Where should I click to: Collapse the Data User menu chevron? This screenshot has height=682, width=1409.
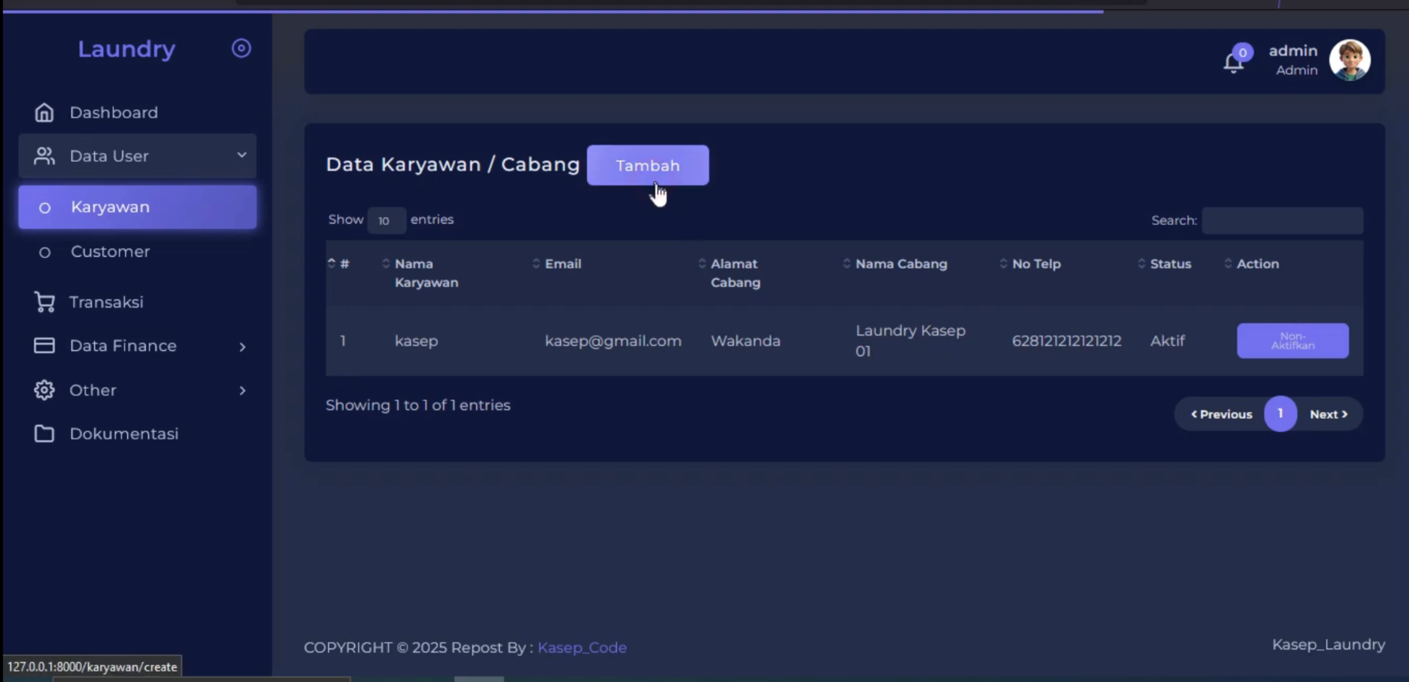(x=242, y=155)
